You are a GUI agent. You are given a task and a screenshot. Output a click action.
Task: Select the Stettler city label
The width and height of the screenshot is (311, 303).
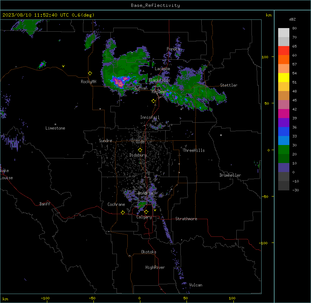(x=229, y=85)
